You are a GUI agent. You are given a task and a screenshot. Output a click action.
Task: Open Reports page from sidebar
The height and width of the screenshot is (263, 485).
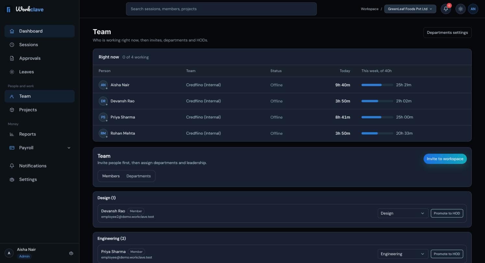pos(40,134)
